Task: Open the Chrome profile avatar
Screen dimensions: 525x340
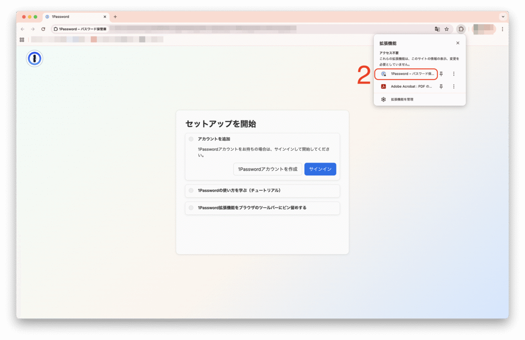Action: pos(484,29)
